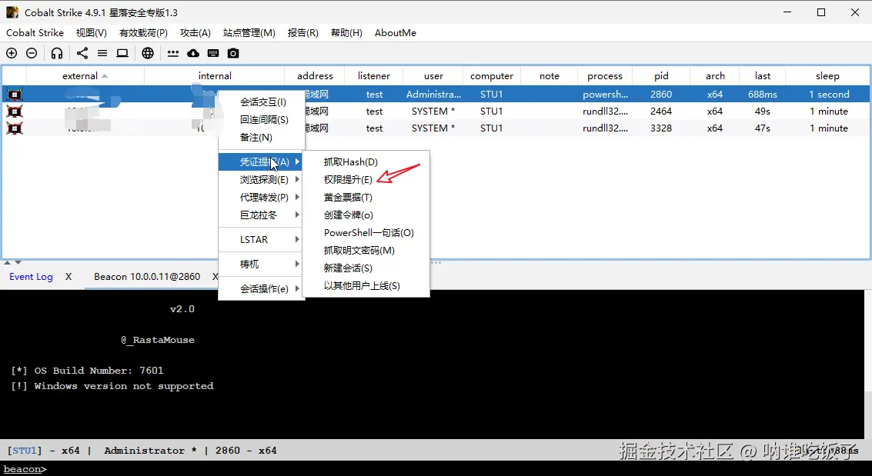Open Listeners via the headphones icon
The image size is (872, 476).
click(57, 53)
